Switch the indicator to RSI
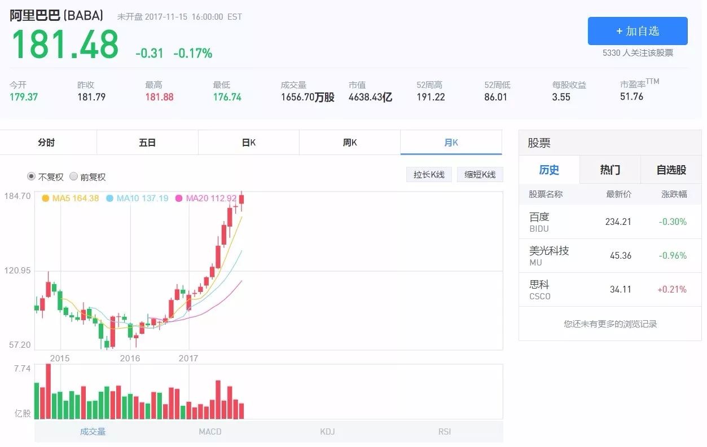This screenshot has height=447, width=707. (445, 432)
